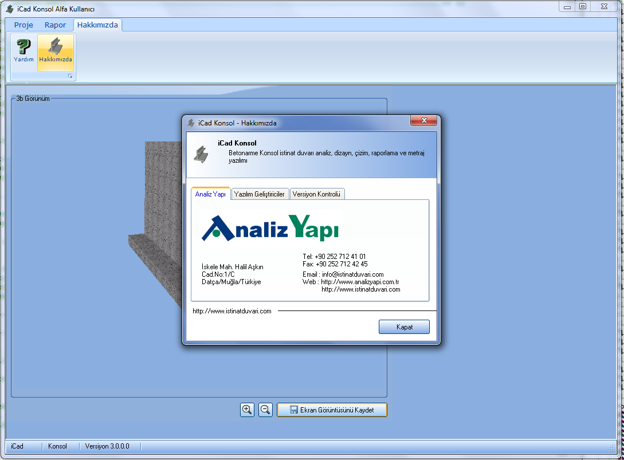Zoom in the 3D view
Screen dimensions: 624x460
[x=247, y=410]
